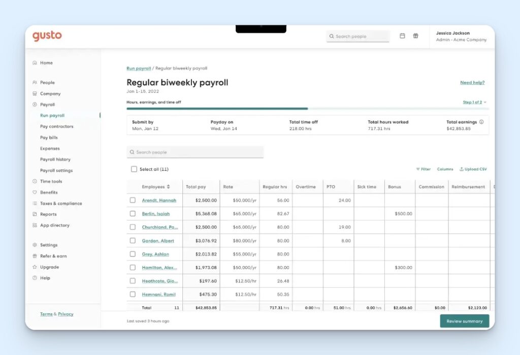This screenshot has width=520, height=355.
Task: Click the Taxes & compliance icon
Action: [x=35, y=203]
